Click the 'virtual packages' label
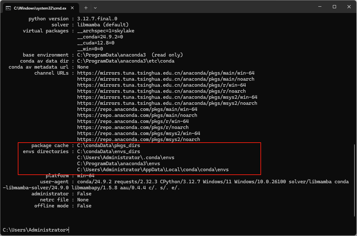 tap(45, 31)
